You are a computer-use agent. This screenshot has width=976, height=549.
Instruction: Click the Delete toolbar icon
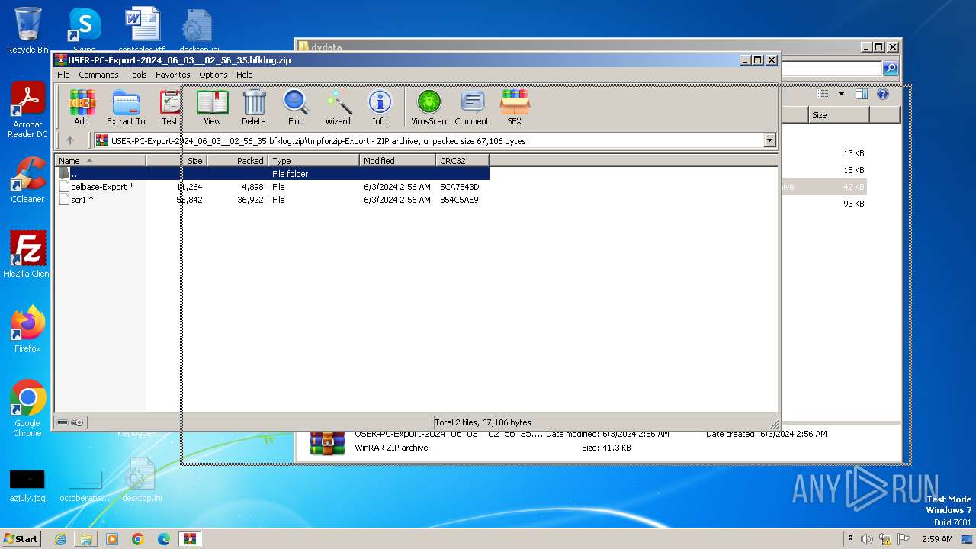click(x=254, y=107)
